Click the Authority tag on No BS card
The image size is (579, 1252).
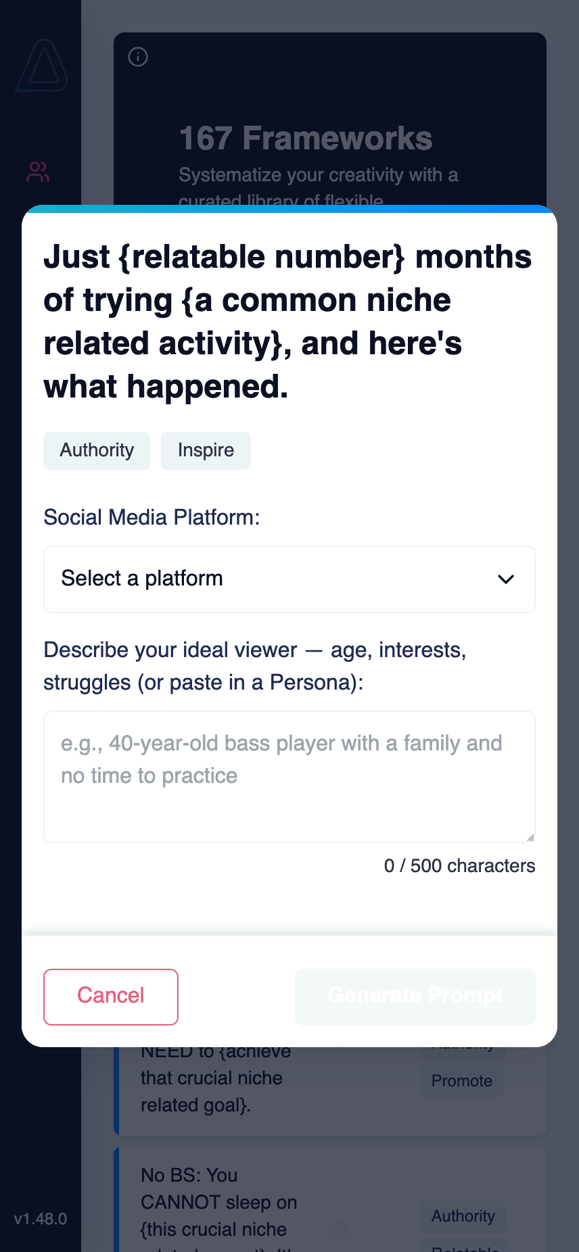pos(463,1216)
